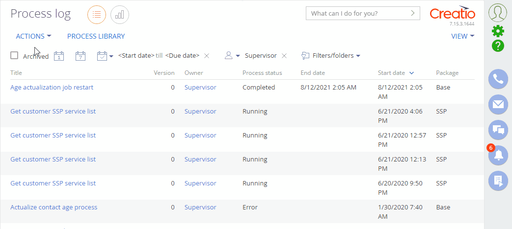This screenshot has width=512, height=229.
Task: Click the Creatio logo
Action: coord(452,13)
